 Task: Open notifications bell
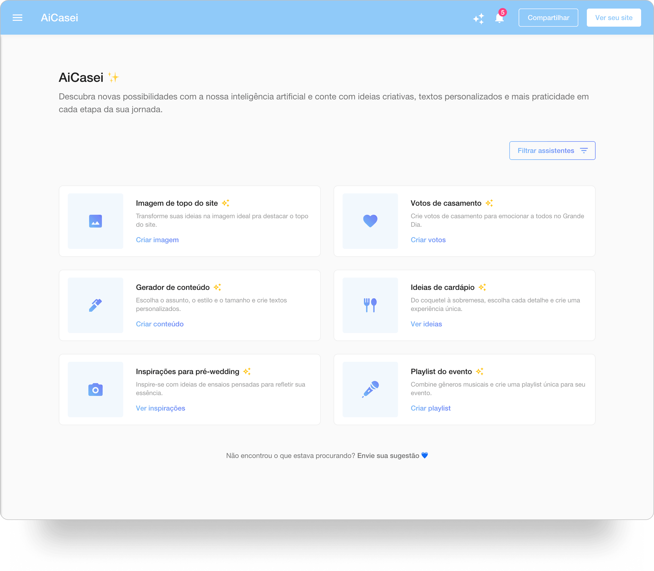[x=499, y=18]
